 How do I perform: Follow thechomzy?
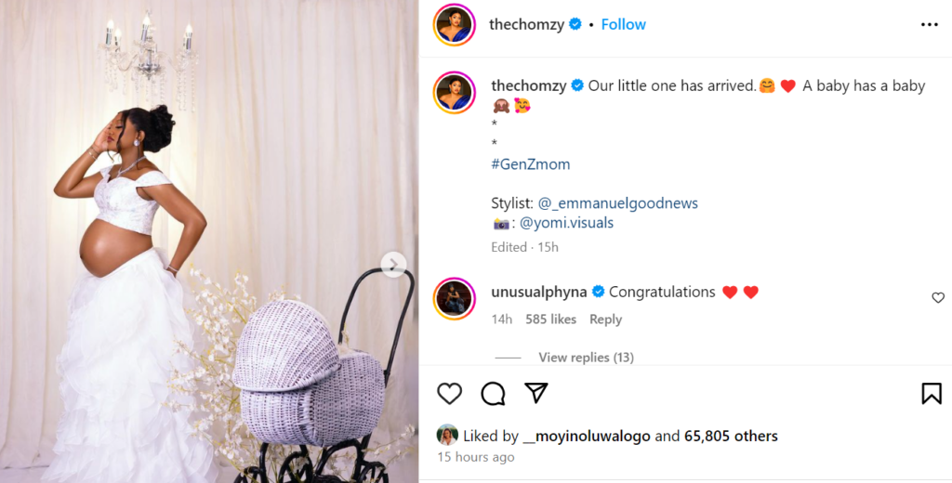(x=623, y=25)
